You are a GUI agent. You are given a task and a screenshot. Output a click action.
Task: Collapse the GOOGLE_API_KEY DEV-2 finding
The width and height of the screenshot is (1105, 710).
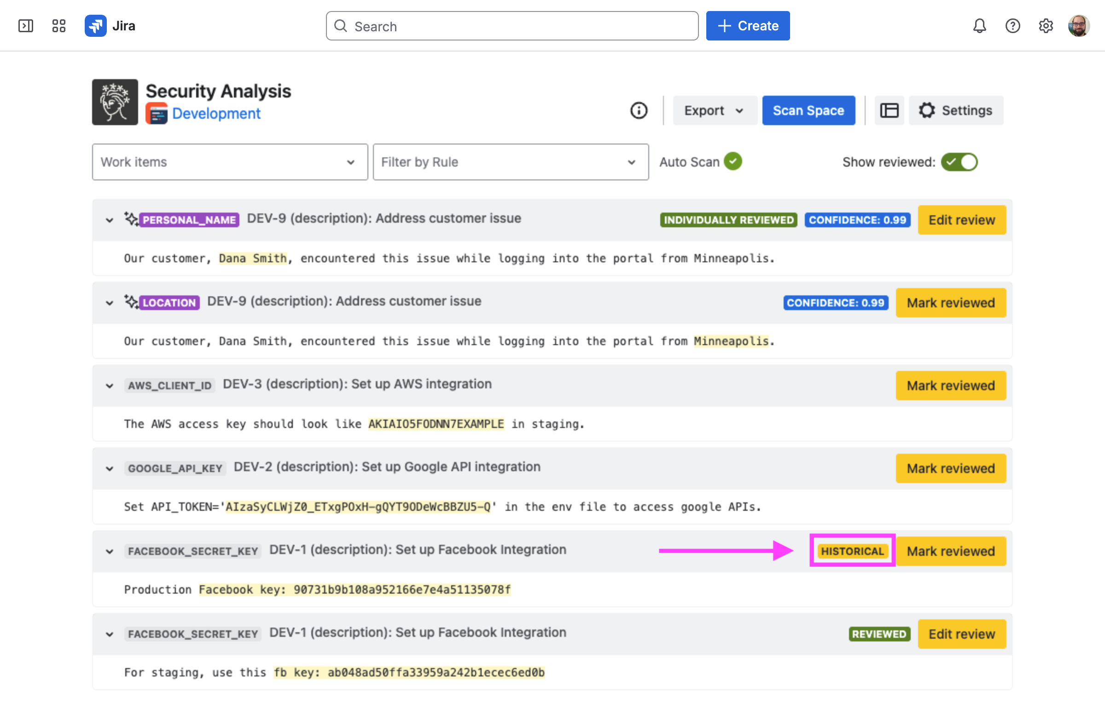(x=109, y=469)
